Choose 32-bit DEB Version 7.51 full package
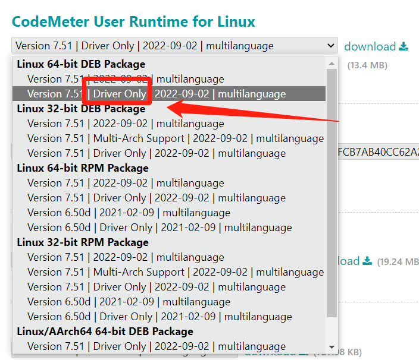The height and width of the screenshot is (360, 419). [126, 124]
